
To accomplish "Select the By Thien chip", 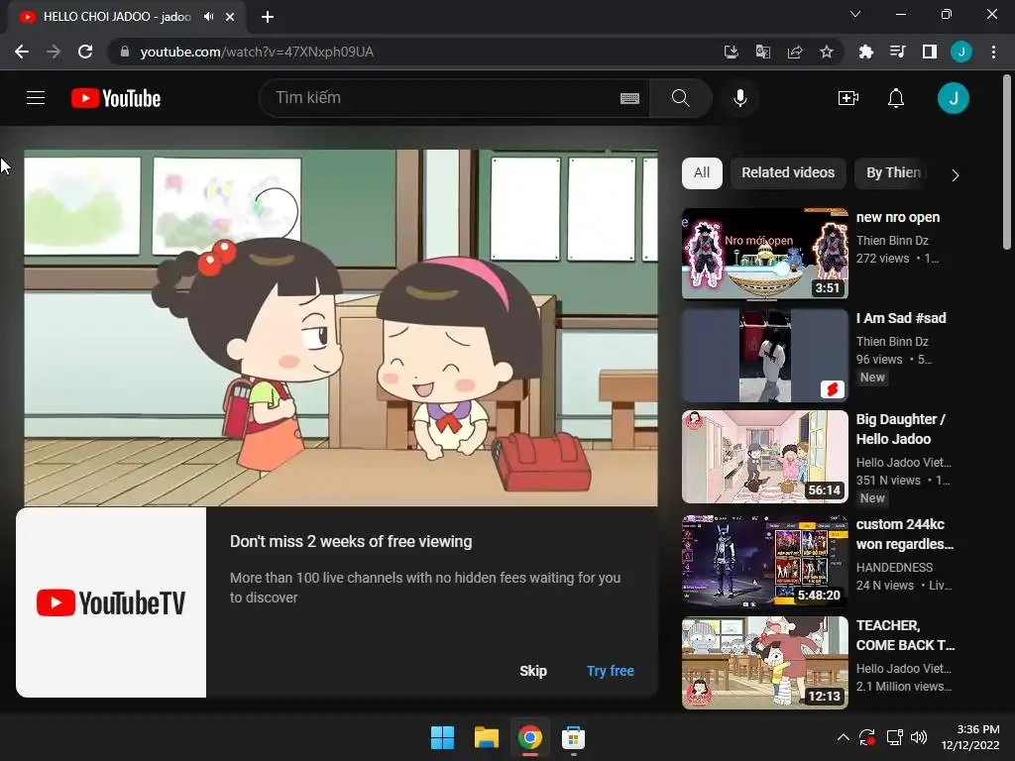I will point(893,172).
